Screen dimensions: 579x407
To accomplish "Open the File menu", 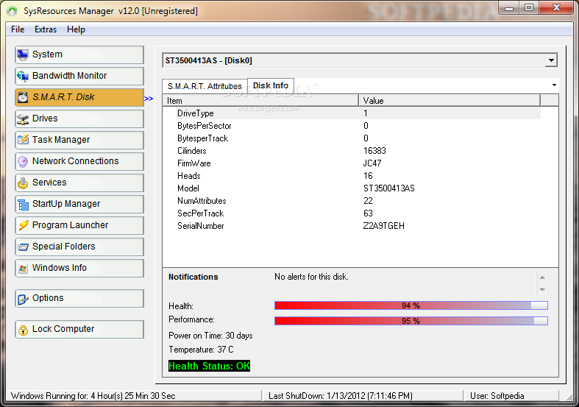I will pos(18,29).
